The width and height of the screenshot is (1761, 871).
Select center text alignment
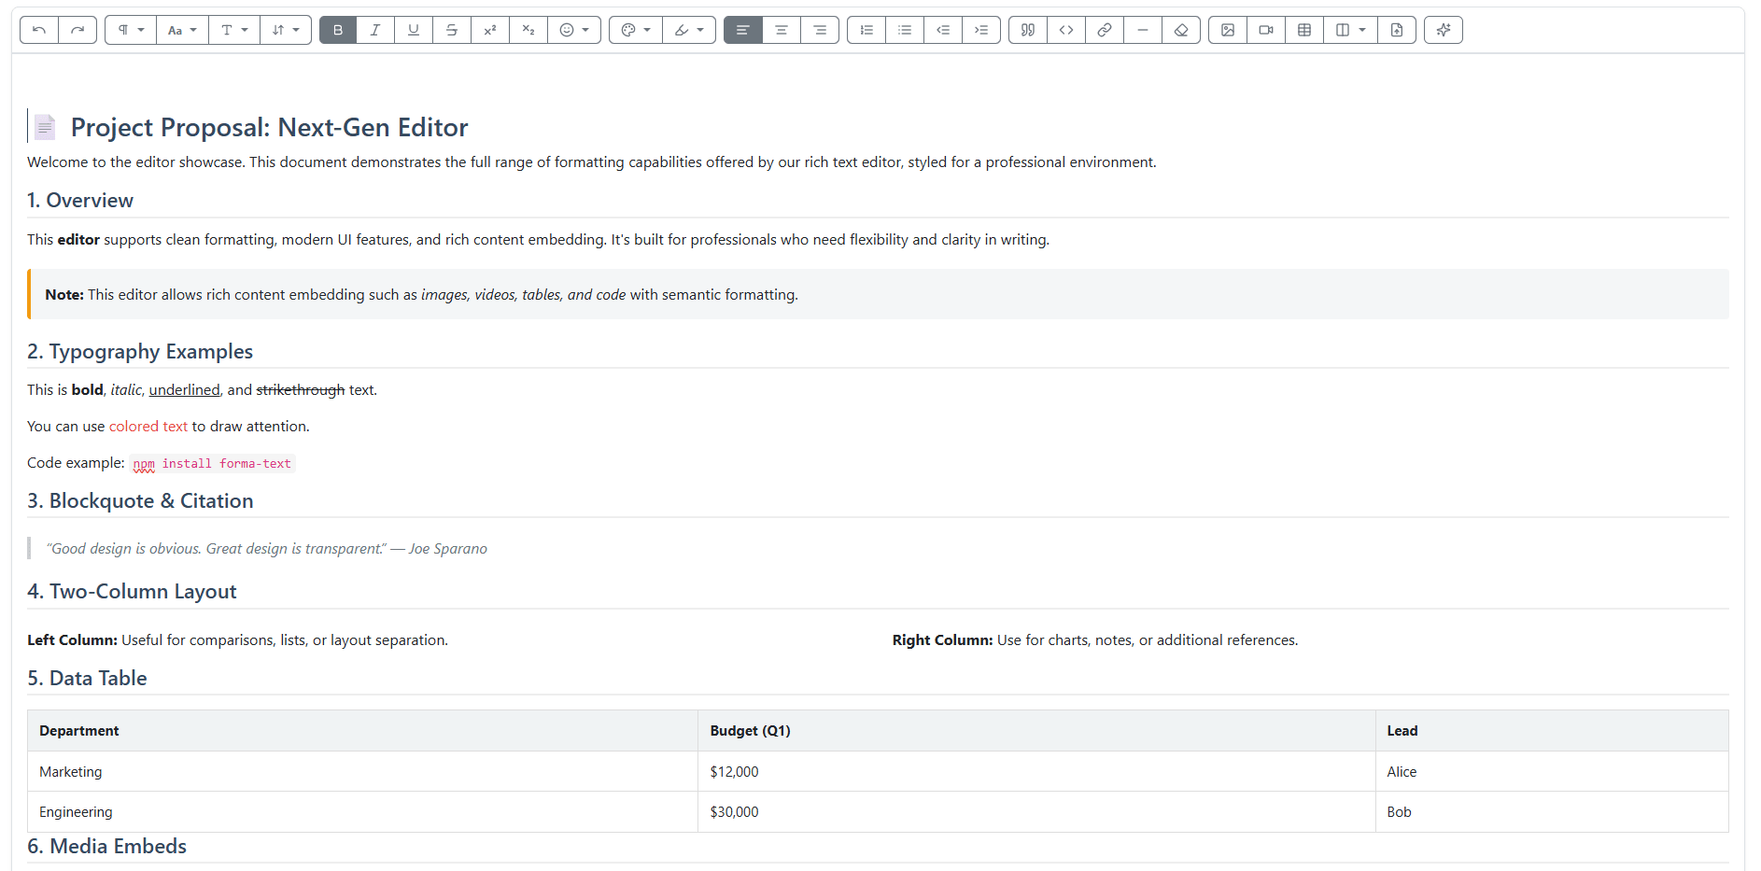point(782,30)
